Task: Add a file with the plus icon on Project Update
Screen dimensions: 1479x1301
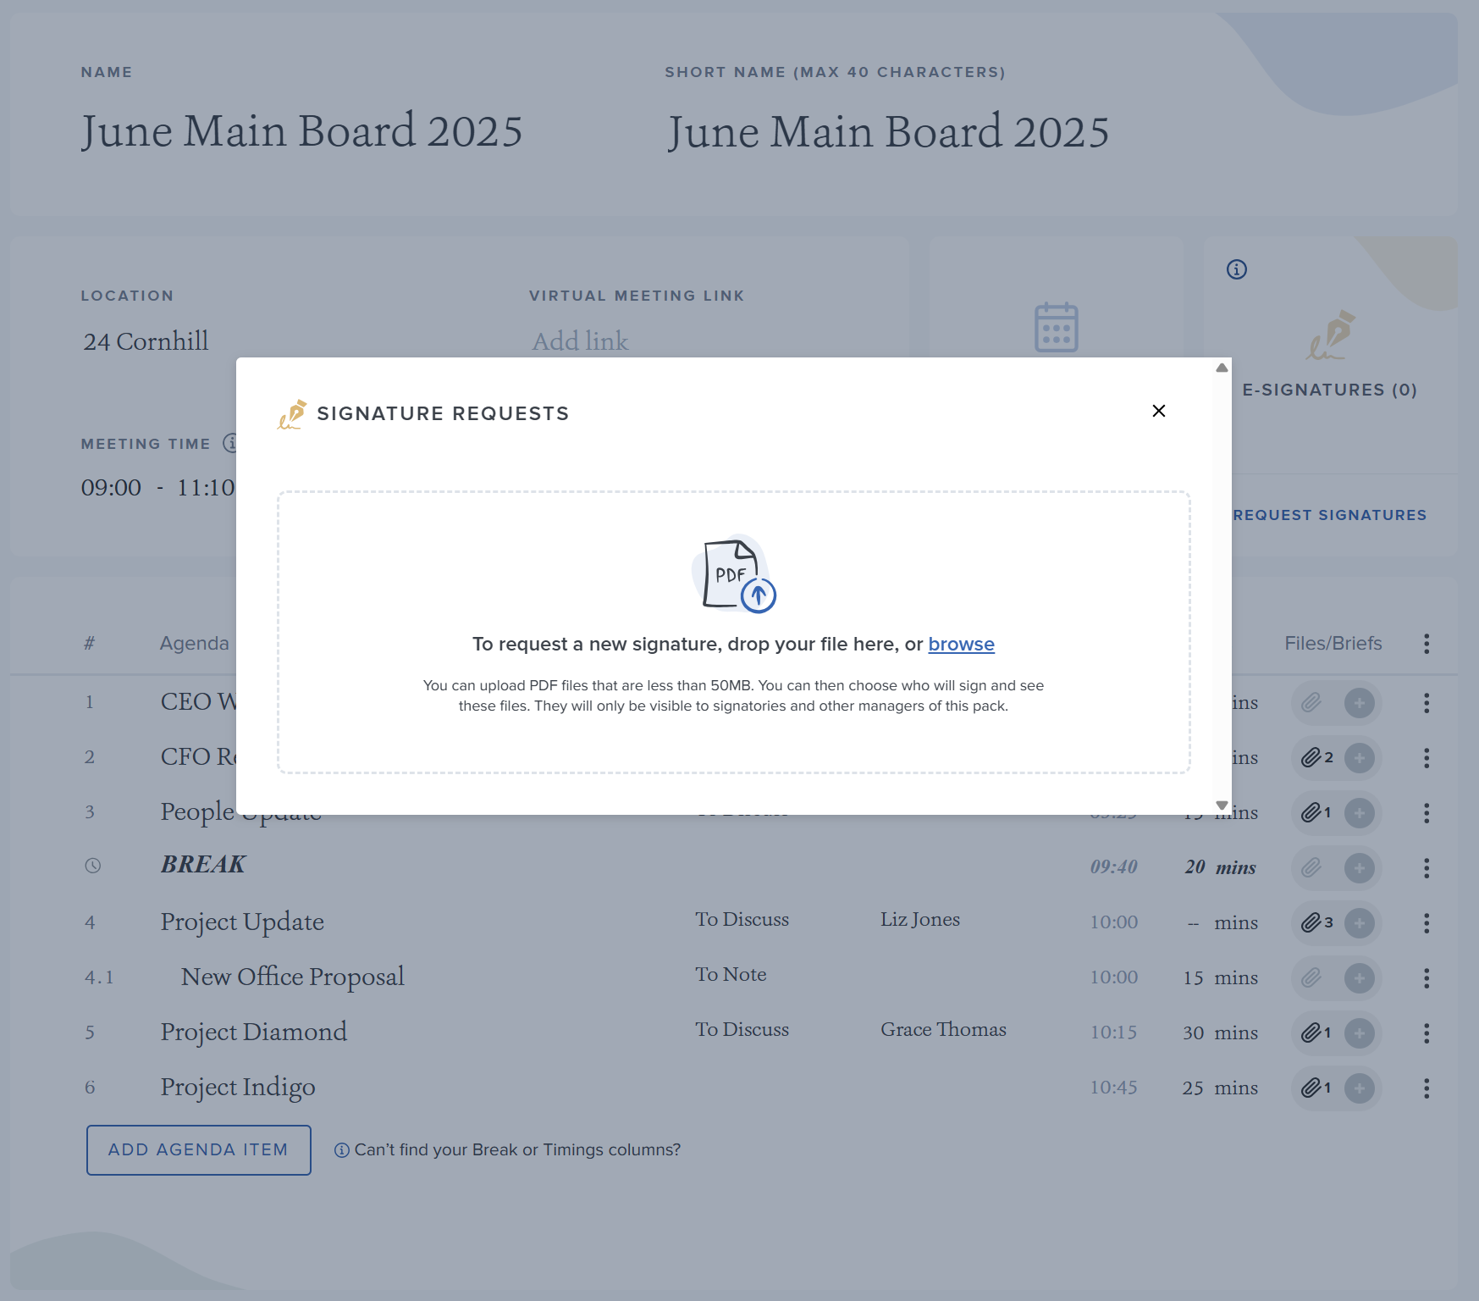Action: coord(1360,923)
